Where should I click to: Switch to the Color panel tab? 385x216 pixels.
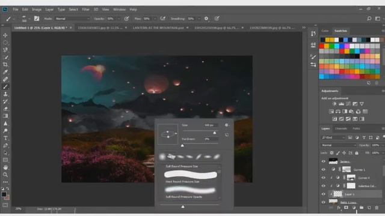[325, 31]
